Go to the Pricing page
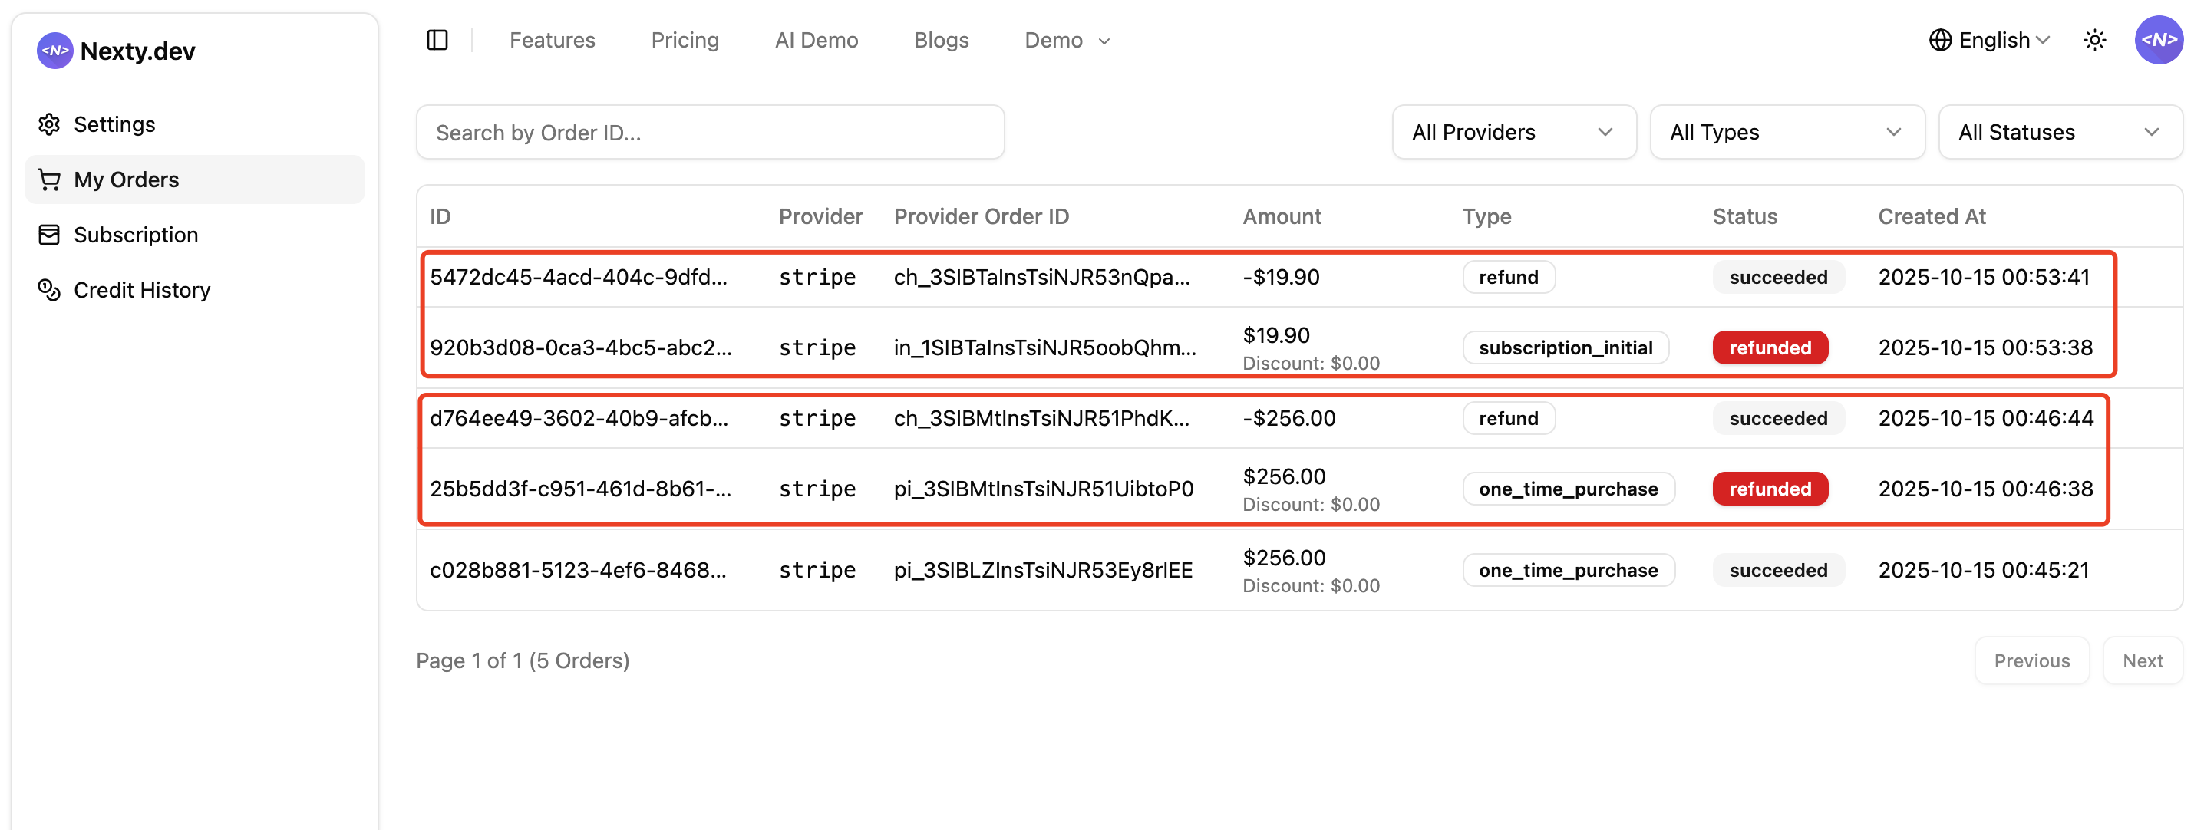 pyautogui.click(x=685, y=40)
